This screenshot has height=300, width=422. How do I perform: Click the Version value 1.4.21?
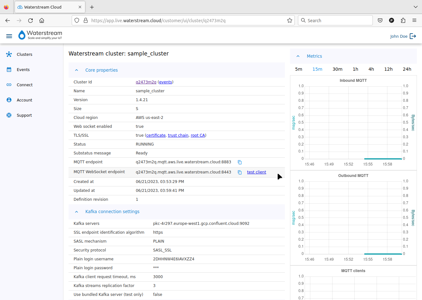pos(142,100)
